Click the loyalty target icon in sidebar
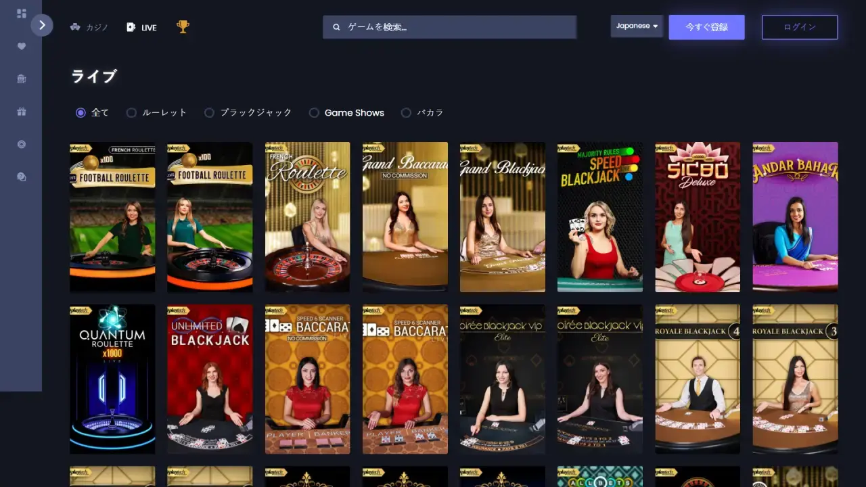Viewport: 866px width, 487px height. [21, 144]
